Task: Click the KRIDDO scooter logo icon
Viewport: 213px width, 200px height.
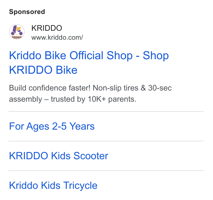Action: [x=17, y=32]
